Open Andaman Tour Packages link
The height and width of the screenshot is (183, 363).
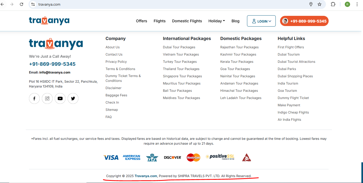click(x=239, y=83)
